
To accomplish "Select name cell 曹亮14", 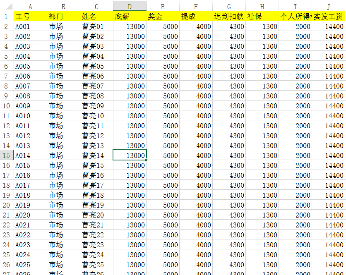I will [x=96, y=155].
